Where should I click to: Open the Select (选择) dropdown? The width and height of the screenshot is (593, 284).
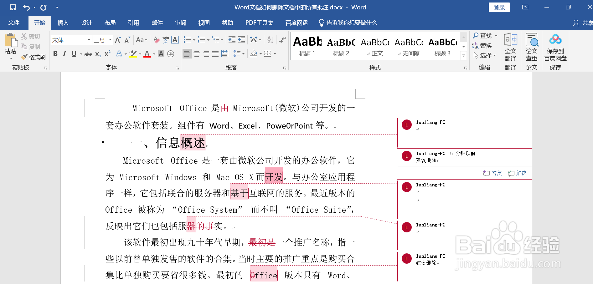(485, 55)
